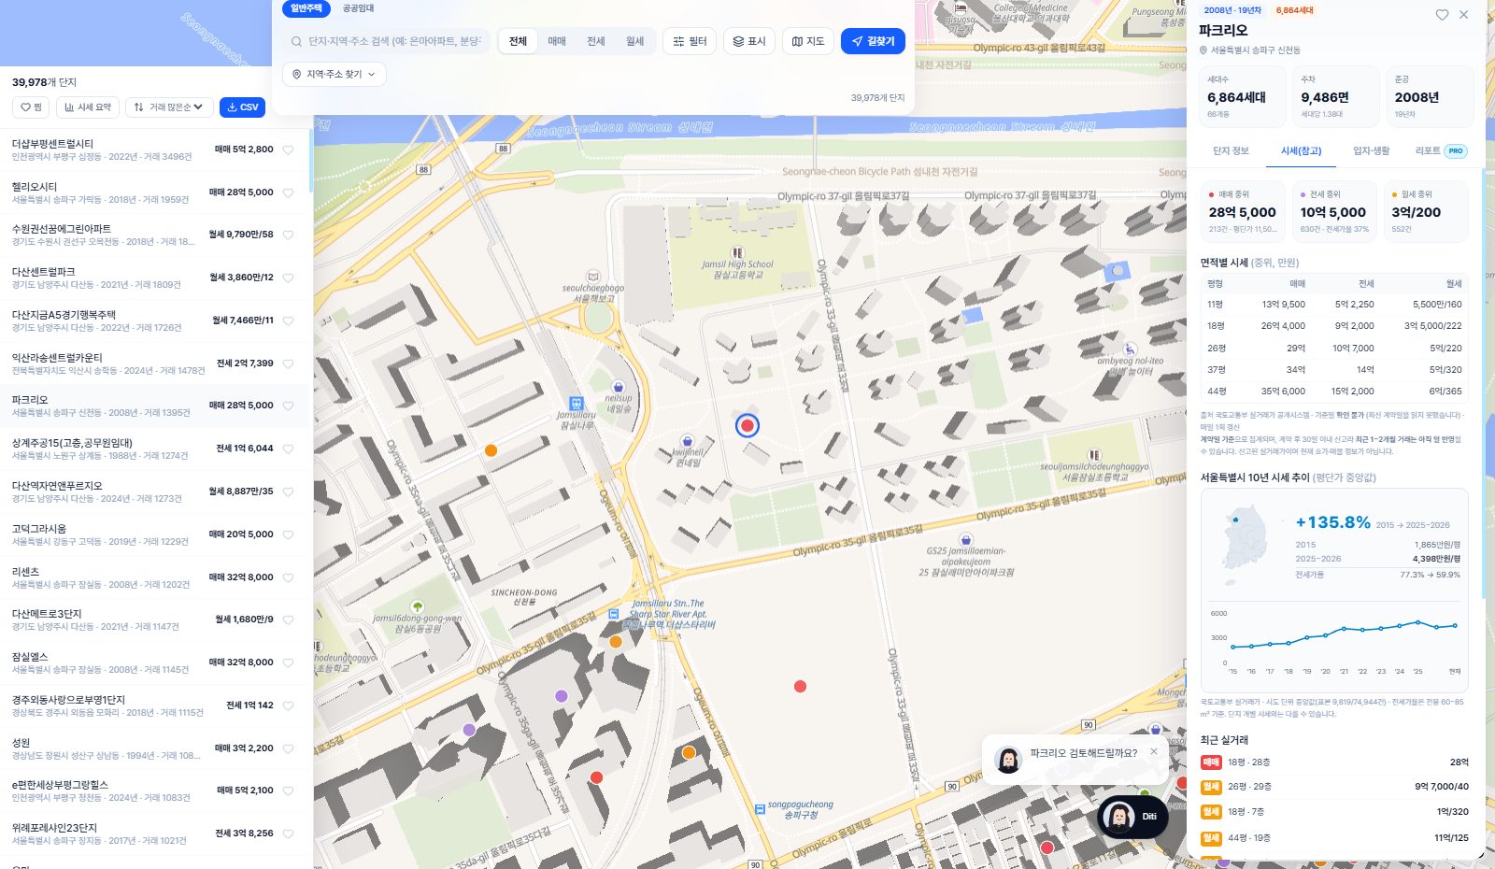
Task: Switch to 지도 map view
Action: (808, 41)
